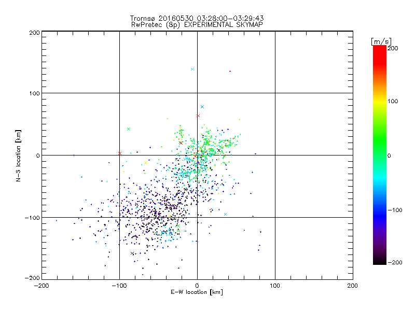Viewport: 415px width, 311px height.
Task: Click the x-axis tick label '-100'
Action: 119,286
